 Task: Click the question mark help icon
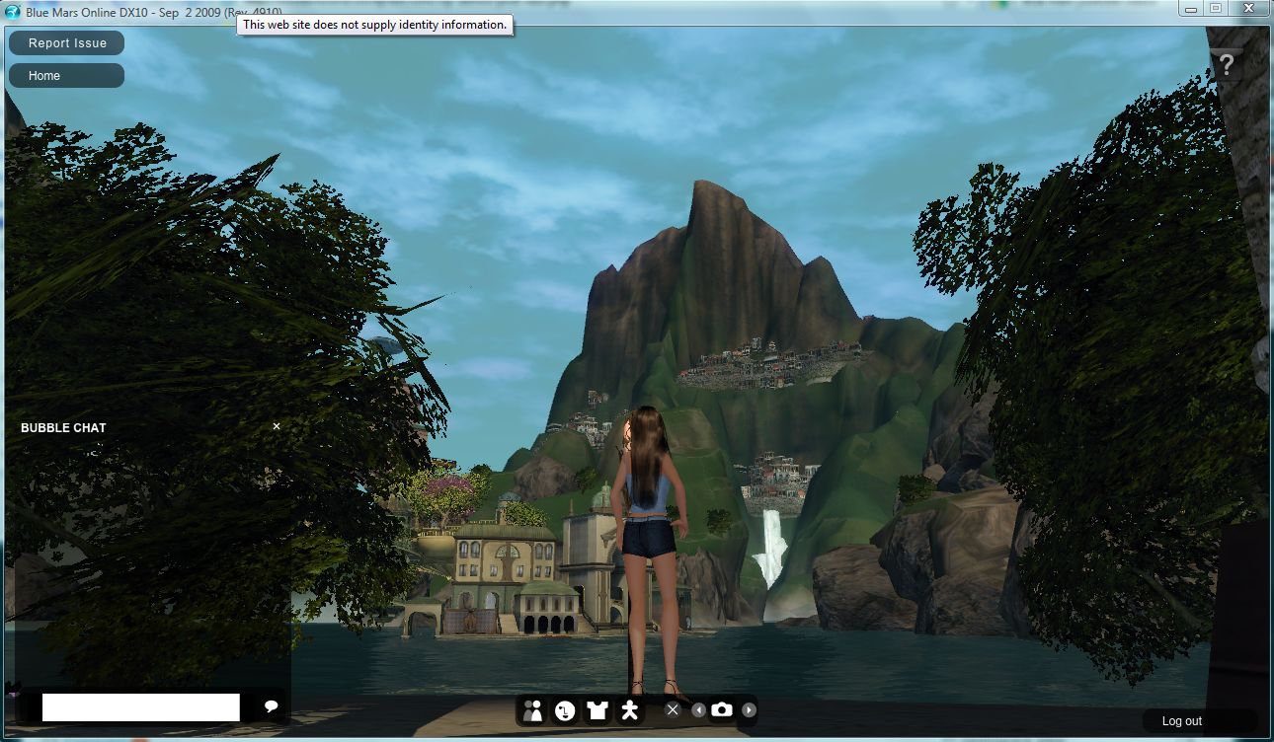1226,65
